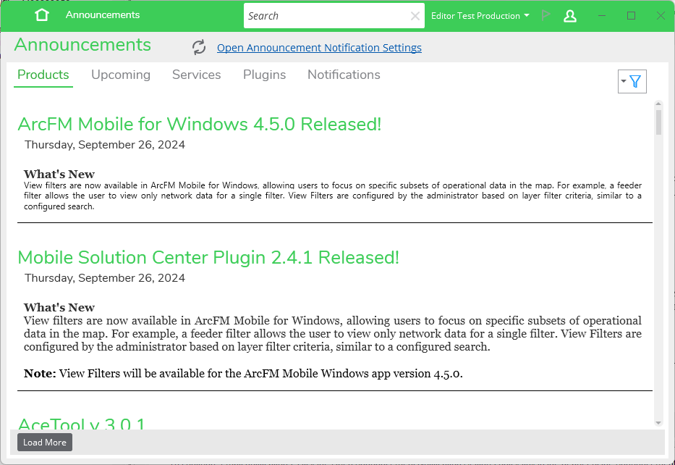This screenshot has width=675, height=465.
Task: Switch to the Plugins tab
Action: pos(264,75)
